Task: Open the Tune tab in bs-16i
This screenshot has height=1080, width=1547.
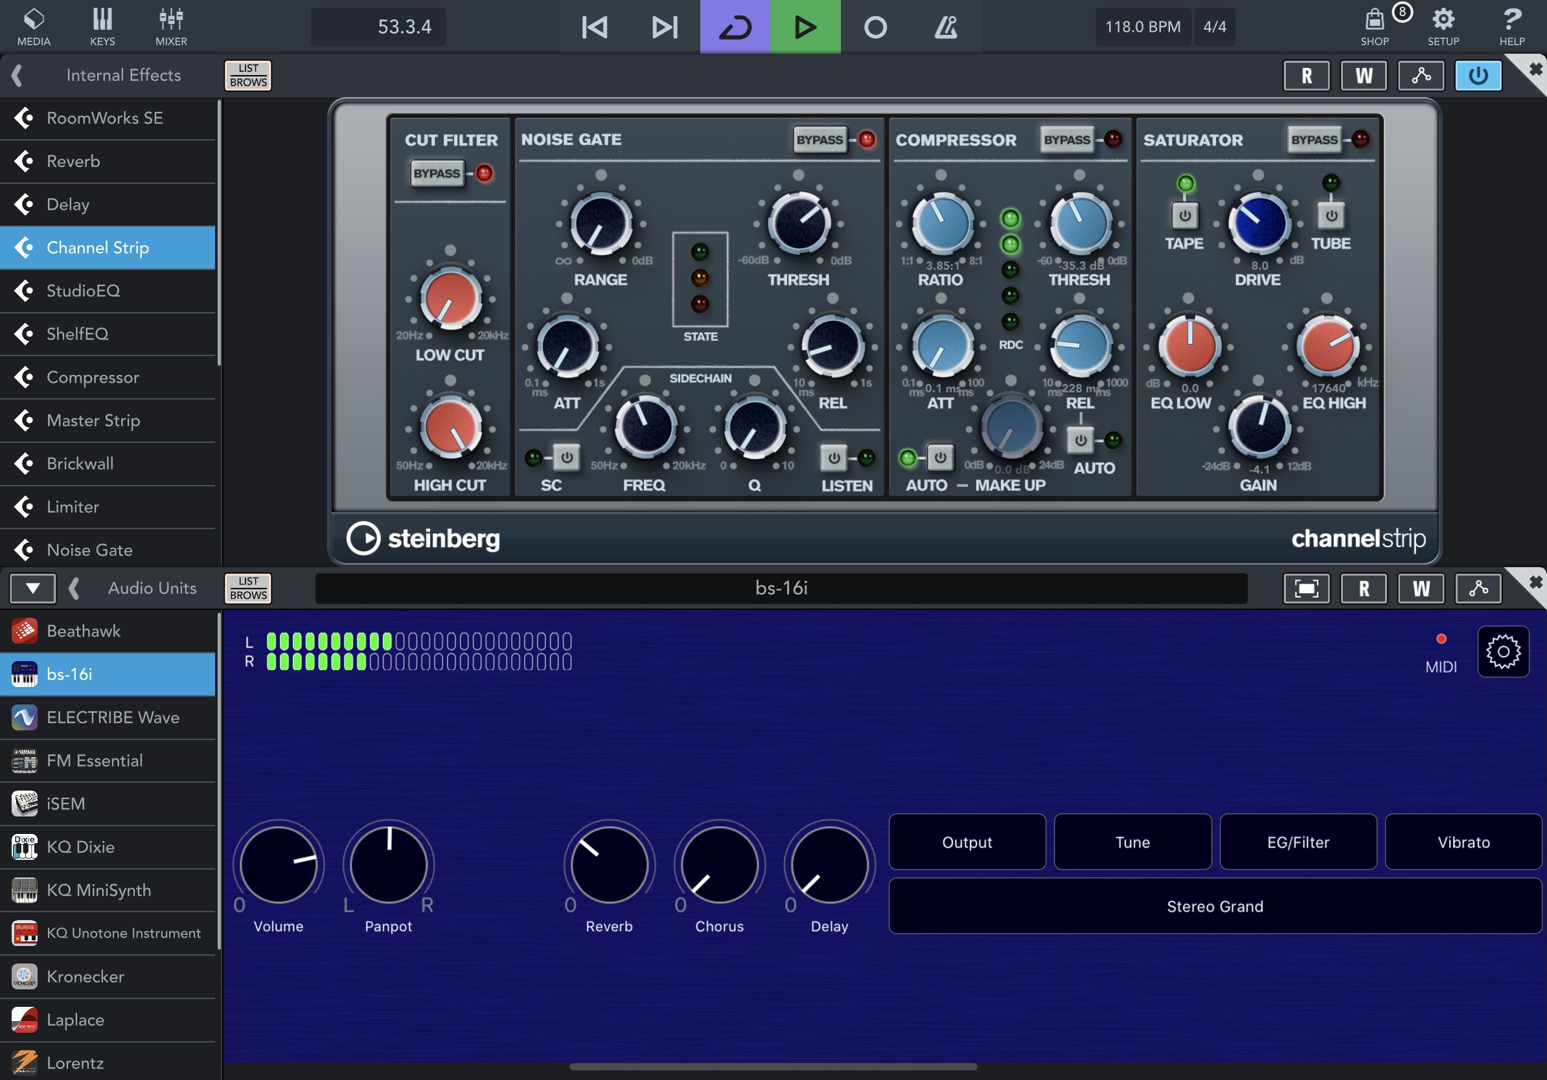Action: (1132, 842)
